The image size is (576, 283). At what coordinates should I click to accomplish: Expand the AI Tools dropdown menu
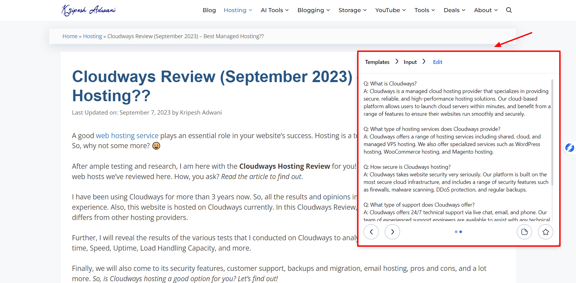click(x=275, y=10)
